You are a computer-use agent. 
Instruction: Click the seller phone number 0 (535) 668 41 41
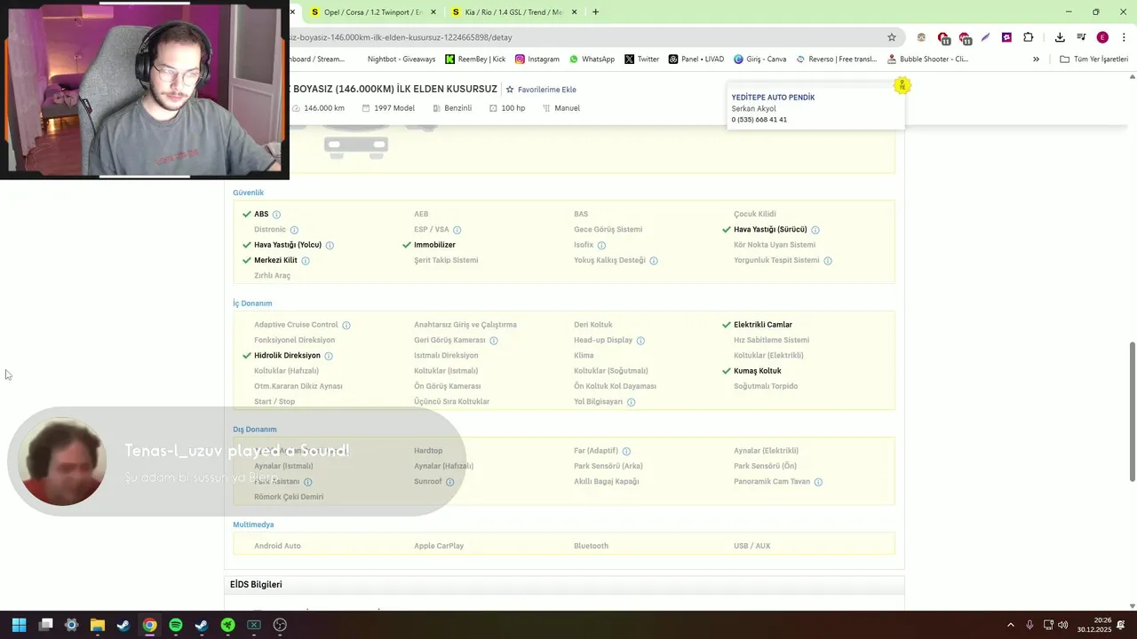click(759, 120)
